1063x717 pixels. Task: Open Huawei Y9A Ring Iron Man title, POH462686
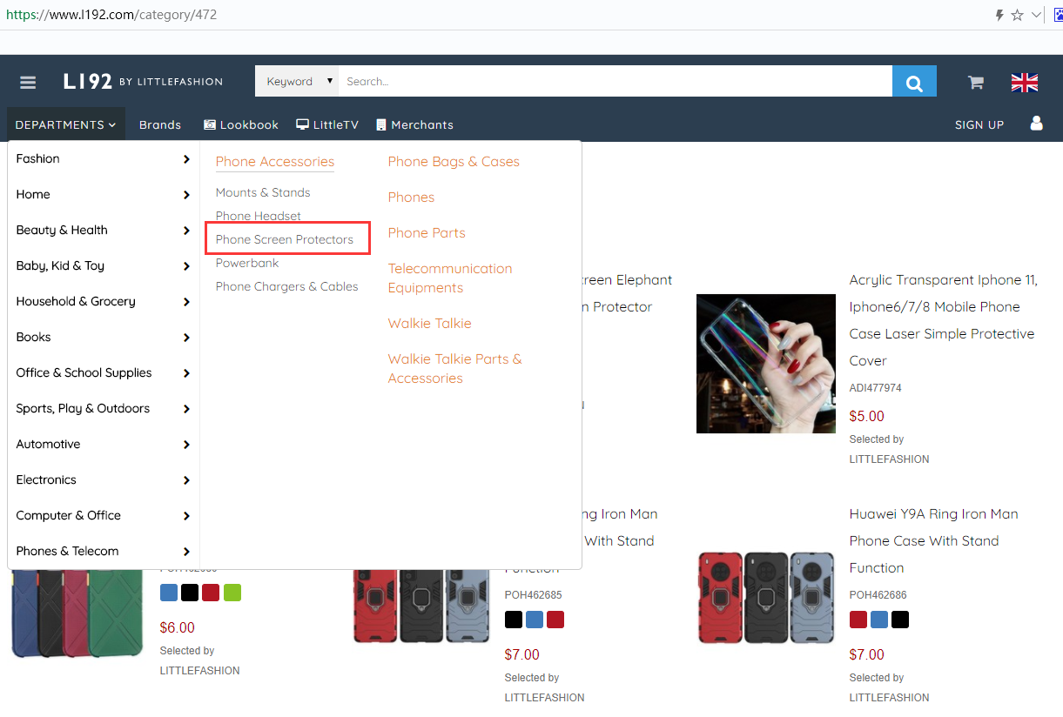pyautogui.click(x=934, y=540)
